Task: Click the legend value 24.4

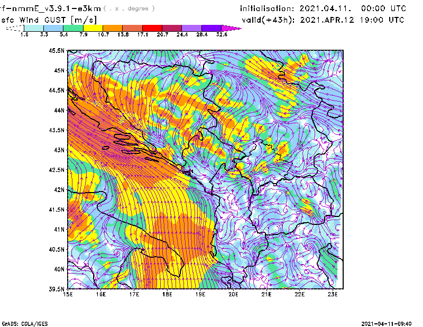Action: point(182,34)
